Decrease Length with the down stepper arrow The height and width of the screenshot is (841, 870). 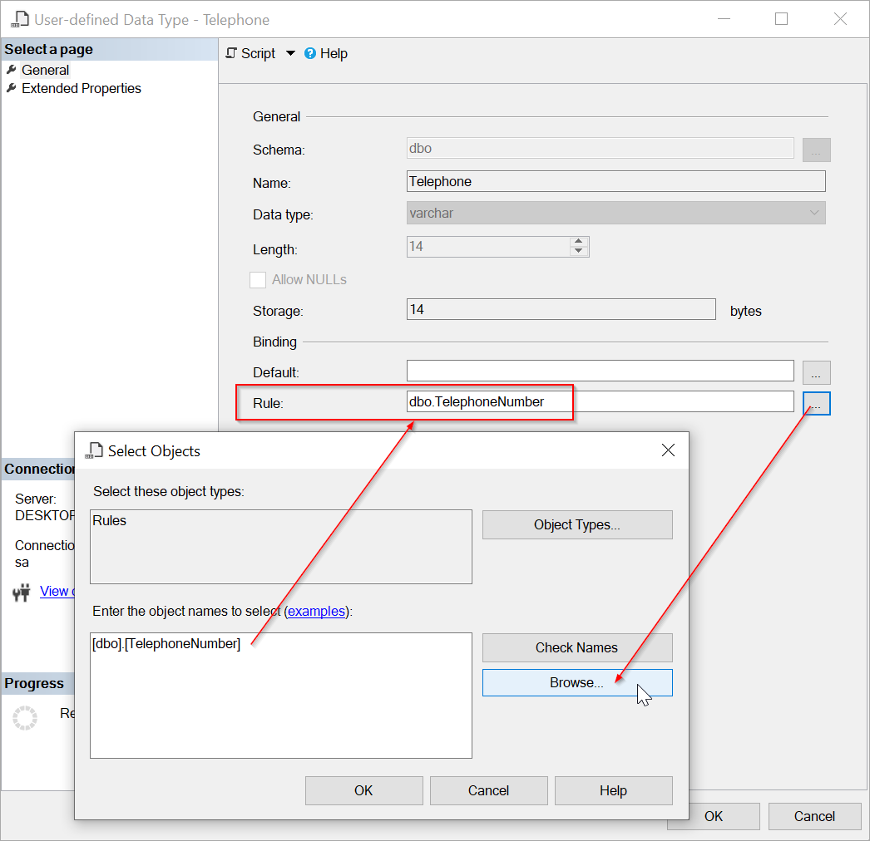[x=579, y=251]
